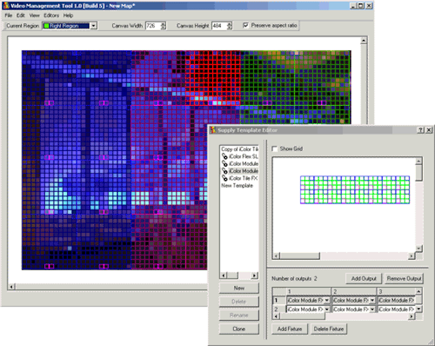Click the lock icon beside iColor Flex SL
The image size is (435, 346).
pyautogui.click(x=224, y=156)
